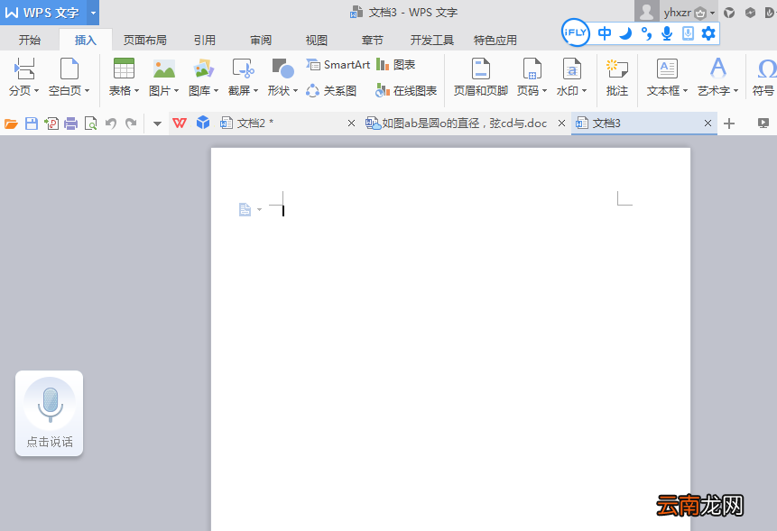Open the shapes (形状) gallery

[282, 77]
